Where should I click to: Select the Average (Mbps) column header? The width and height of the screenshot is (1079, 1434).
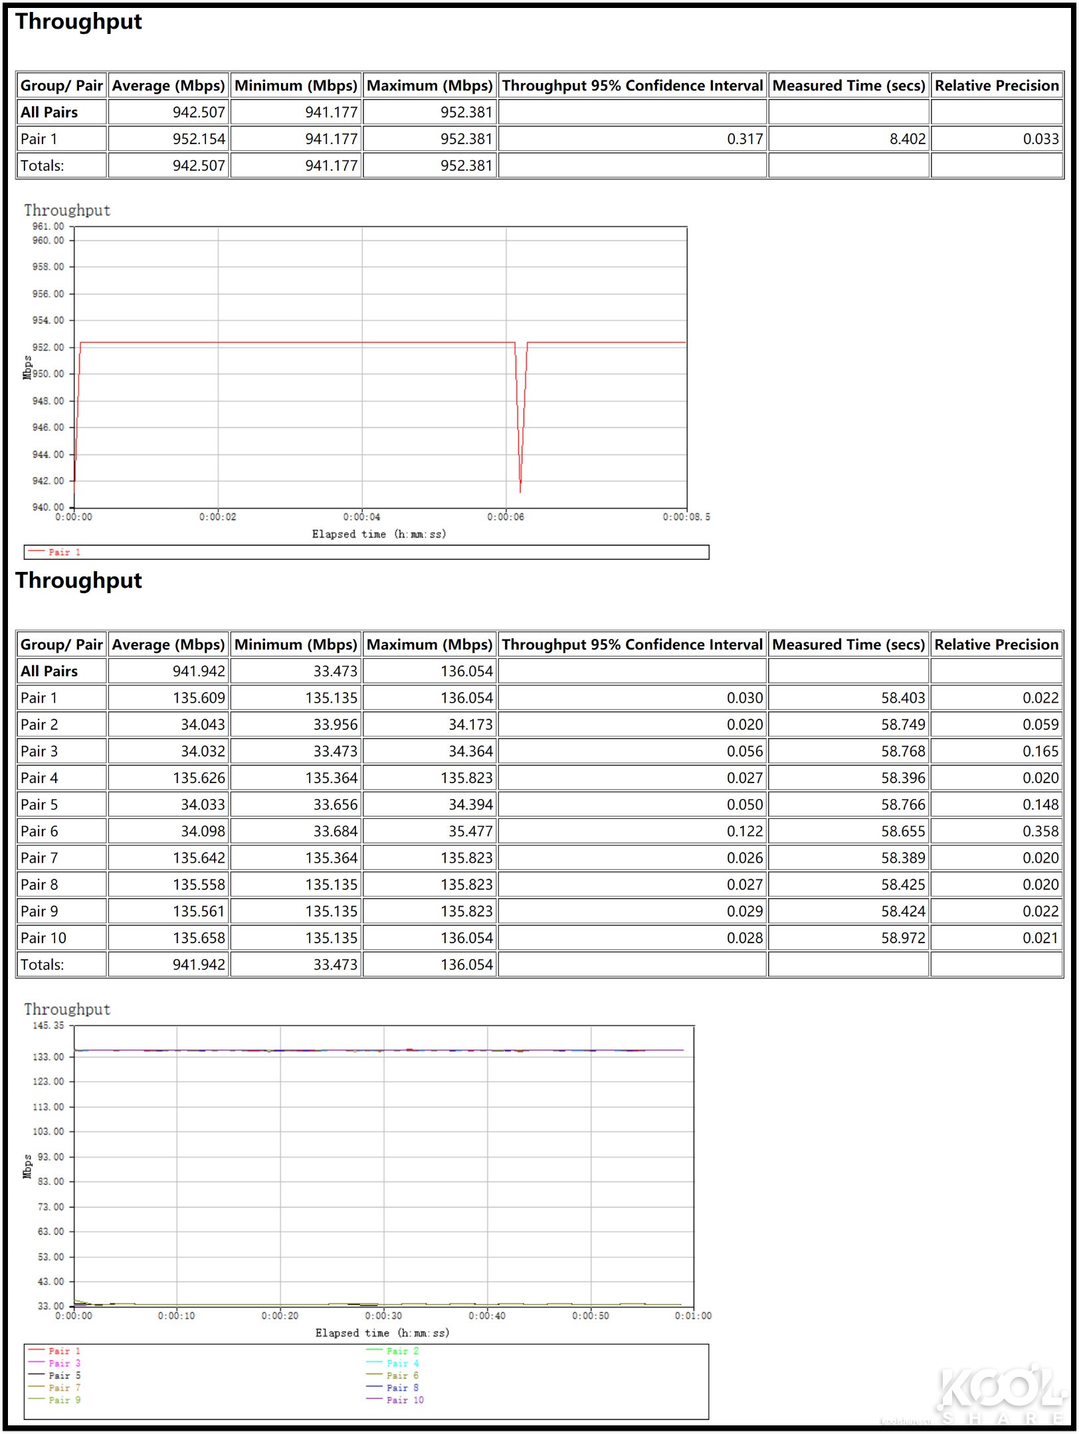tap(167, 85)
